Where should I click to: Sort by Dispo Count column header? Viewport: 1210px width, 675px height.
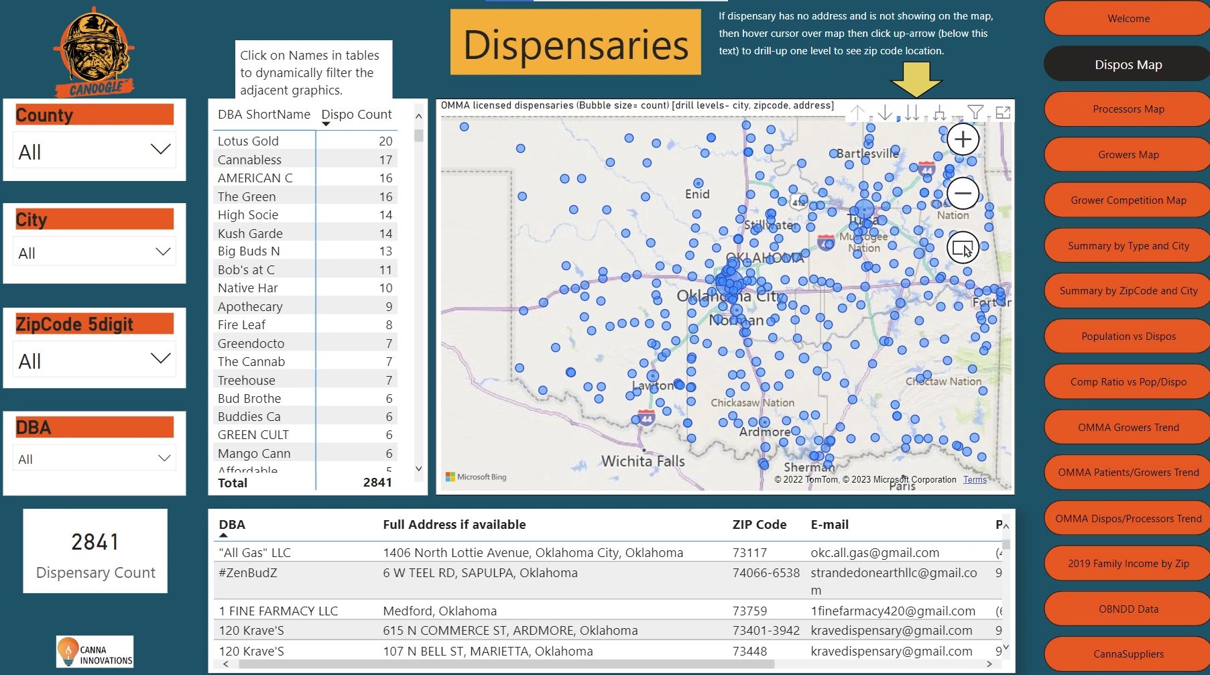click(x=356, y=115)
